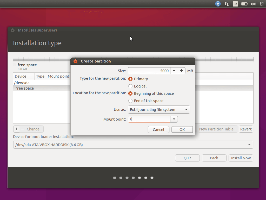This screenshot has height=200, width=266.
Task: Close the Create partition dialog
Action: (75, 61)
